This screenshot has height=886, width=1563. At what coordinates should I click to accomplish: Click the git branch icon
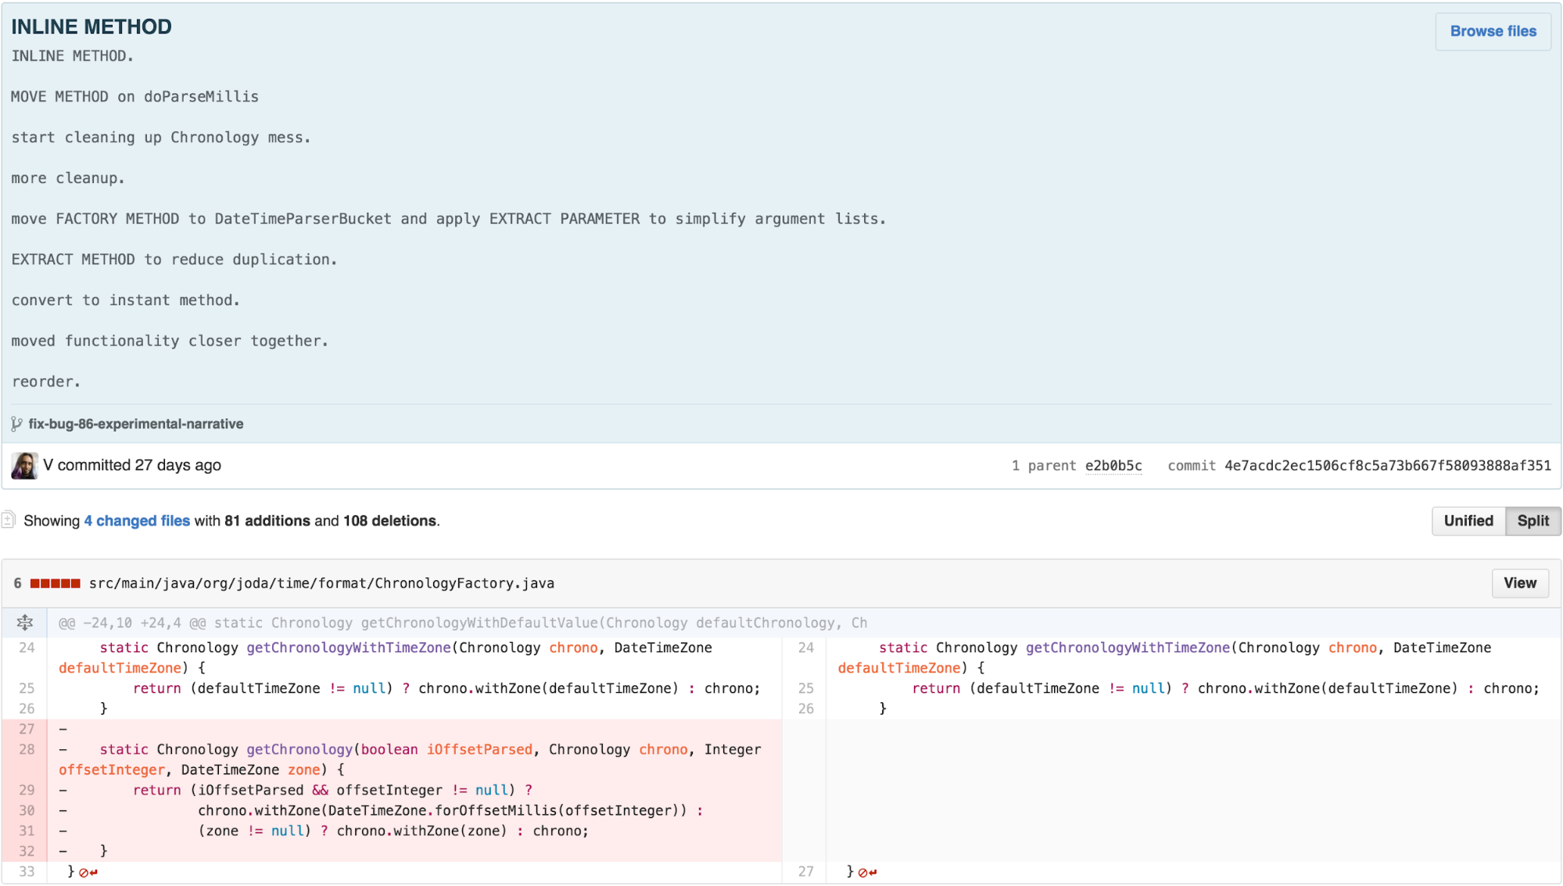[x=16, y=424]
